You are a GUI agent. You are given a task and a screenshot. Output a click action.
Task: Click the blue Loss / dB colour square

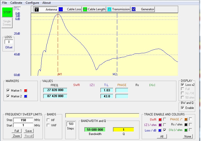[x=160, y=130]
